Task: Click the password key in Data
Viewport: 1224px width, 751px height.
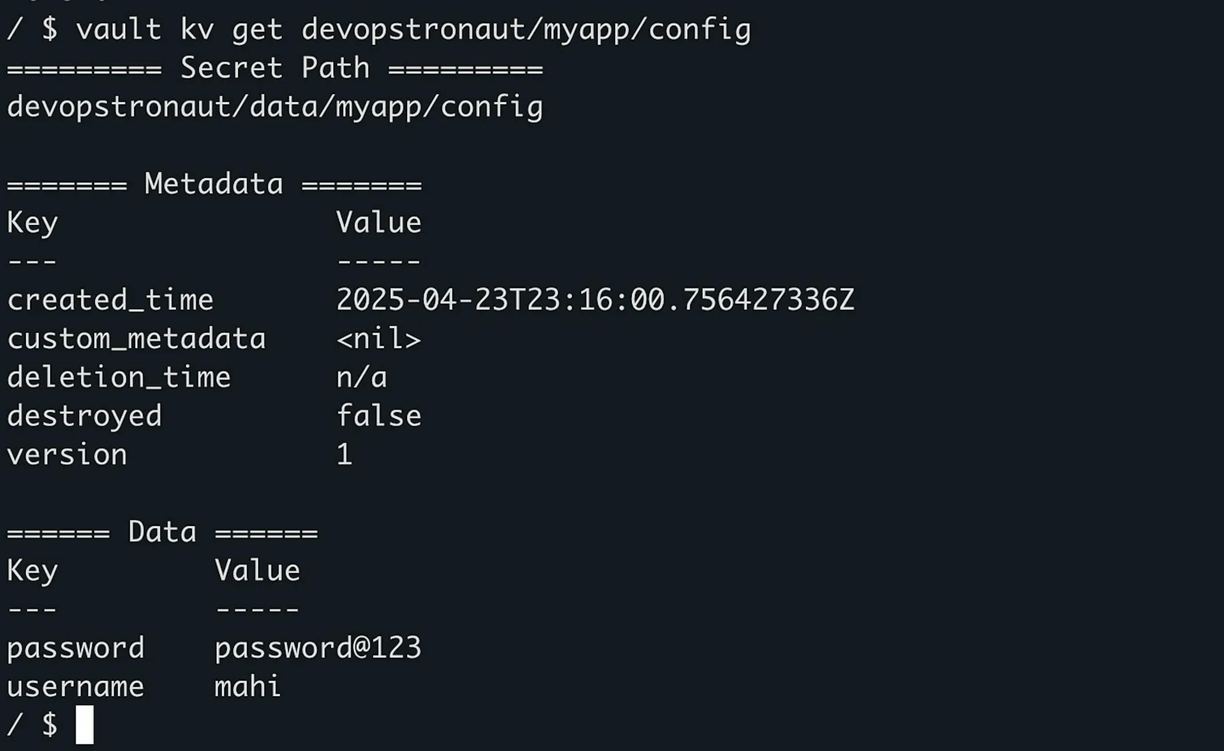Action: [76, 649]
